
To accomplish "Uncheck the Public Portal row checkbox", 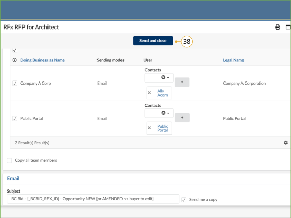I will (15, 118).
